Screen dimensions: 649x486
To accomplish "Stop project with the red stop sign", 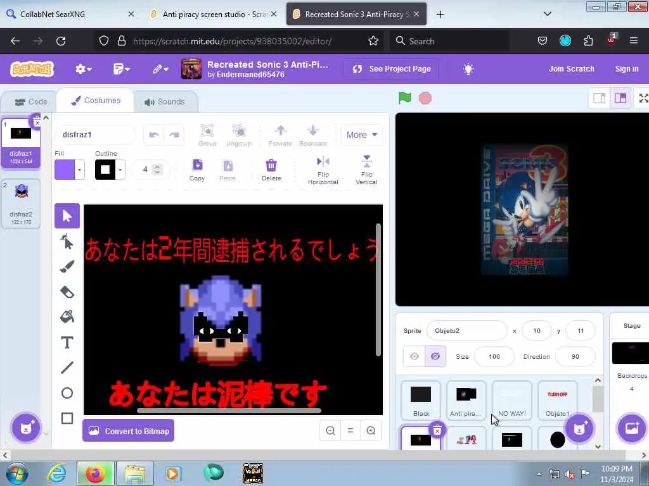I will (425, 98).
